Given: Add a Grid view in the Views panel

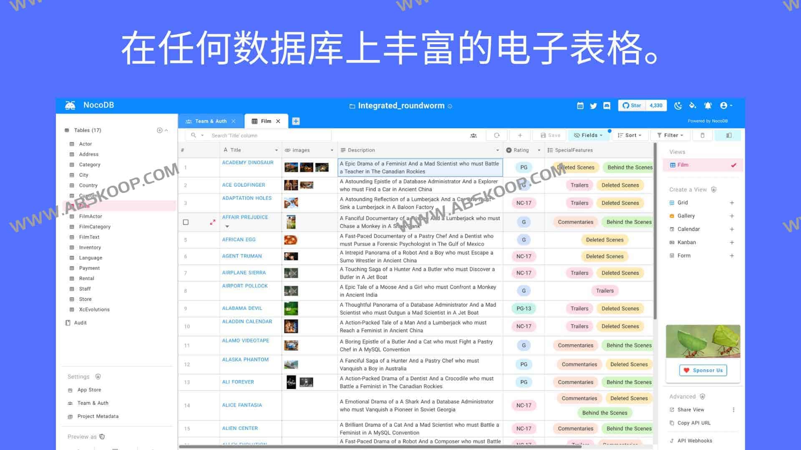Looking at the screenshot, I should click(x=732, y=202).
